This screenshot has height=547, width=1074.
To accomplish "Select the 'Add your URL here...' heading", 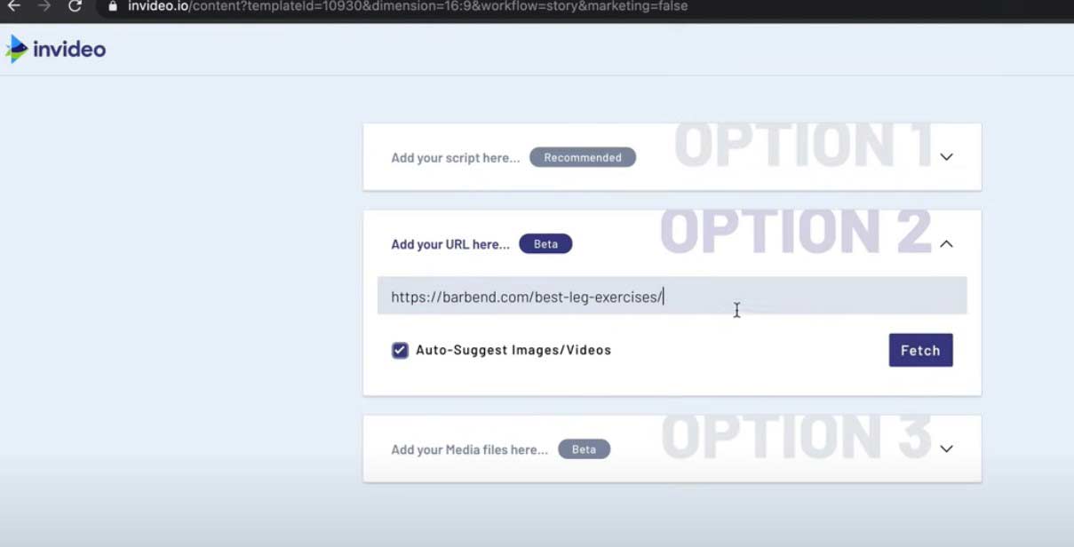I will point(450,244).
